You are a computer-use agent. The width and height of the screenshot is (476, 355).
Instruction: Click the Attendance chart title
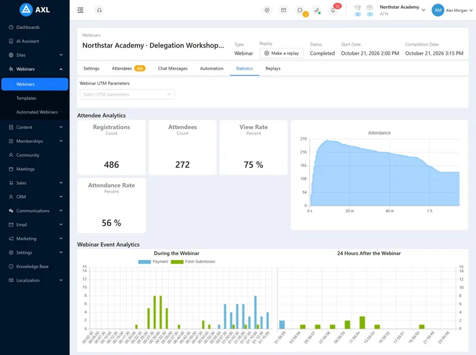(x=379, y=133)
